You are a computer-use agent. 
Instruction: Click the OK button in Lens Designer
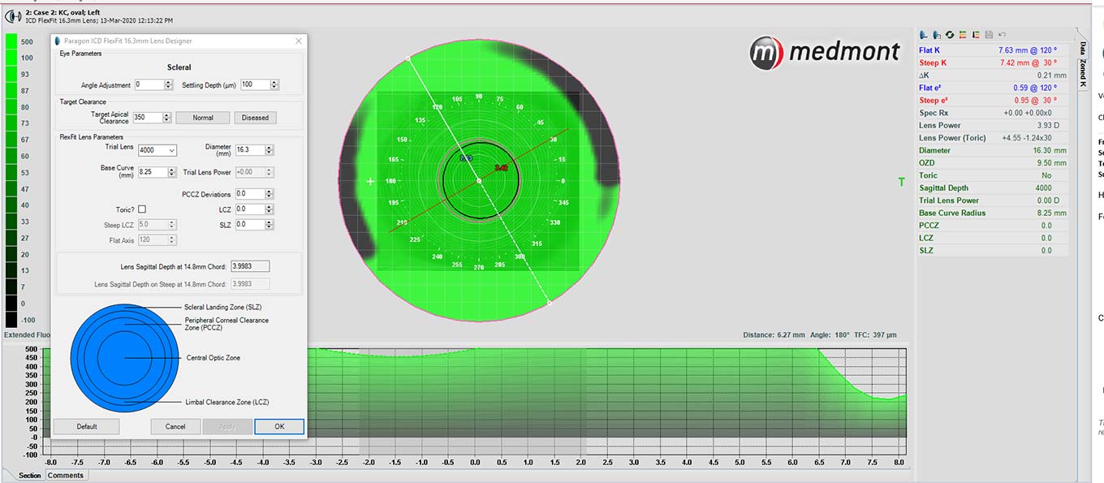(278, 426)
